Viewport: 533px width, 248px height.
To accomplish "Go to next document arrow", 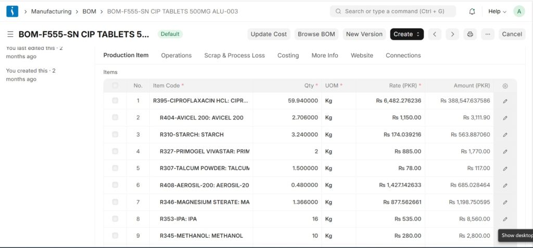I will pos(452,34).
